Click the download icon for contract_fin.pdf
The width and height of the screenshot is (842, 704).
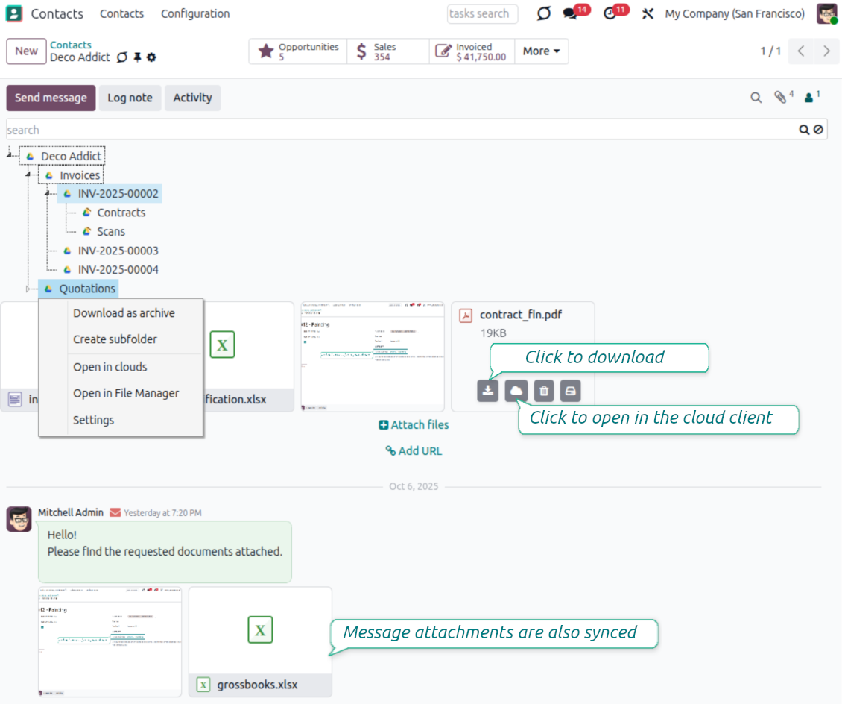tap(487, 391)
